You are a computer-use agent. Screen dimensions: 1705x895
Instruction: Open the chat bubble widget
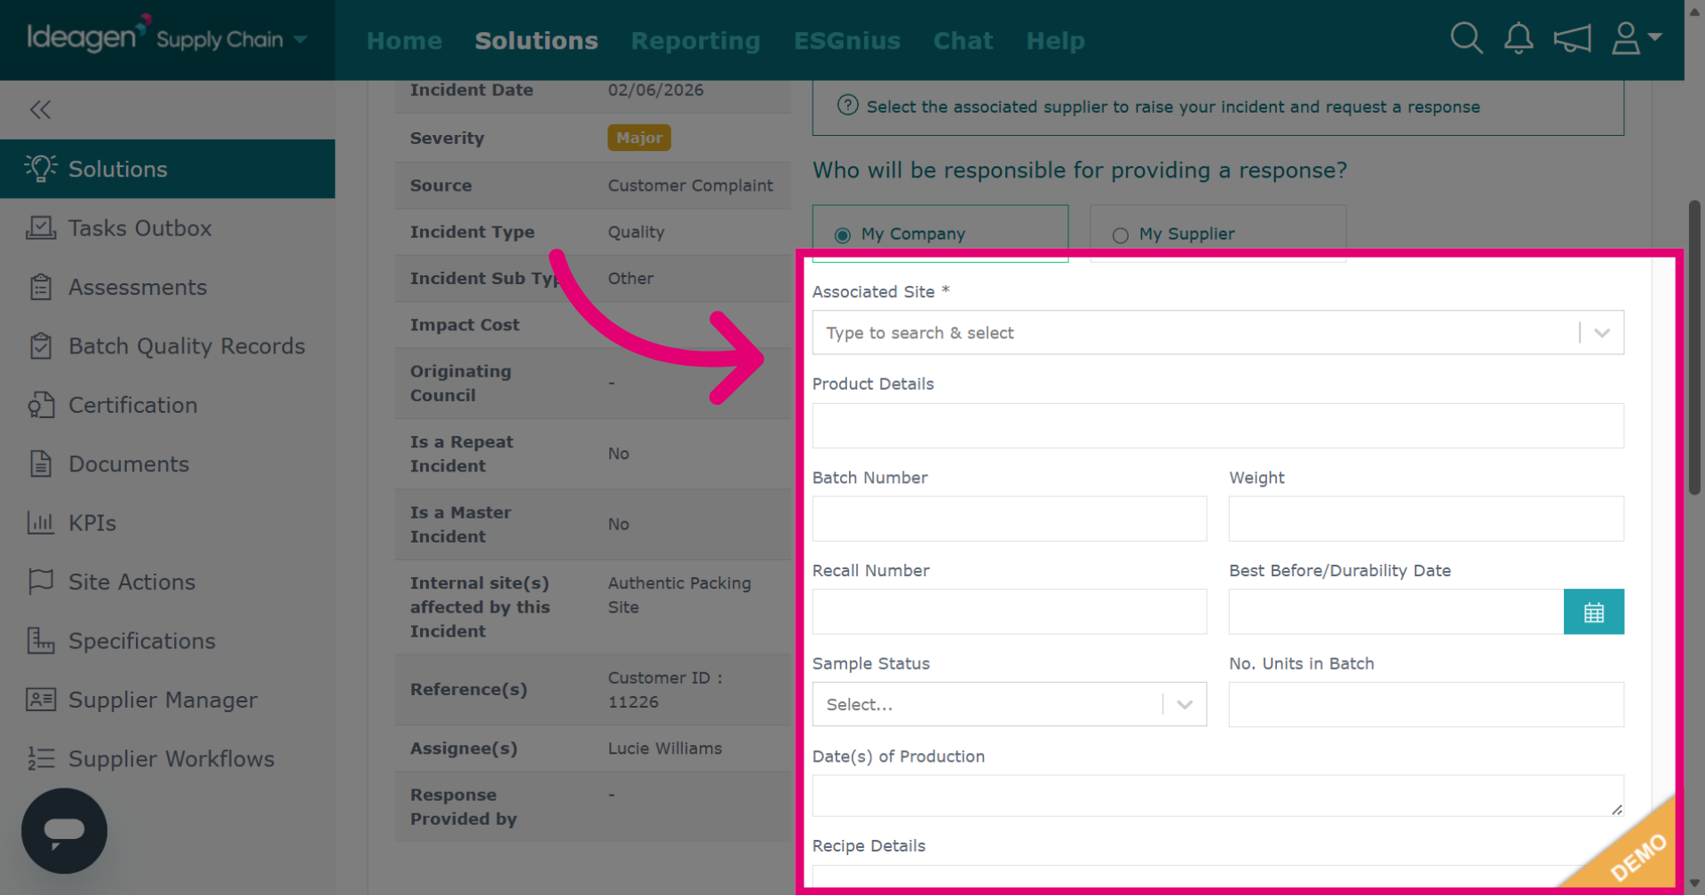pyautogui.click(x=64, y=831)
